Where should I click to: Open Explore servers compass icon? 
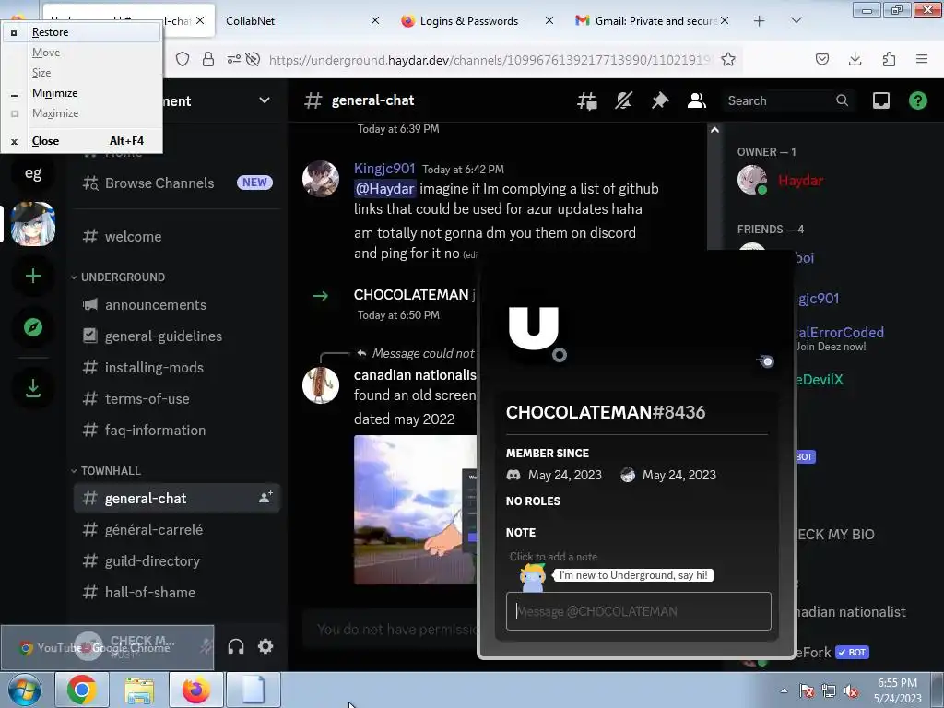pyautogui.click(x=33, y=327)
